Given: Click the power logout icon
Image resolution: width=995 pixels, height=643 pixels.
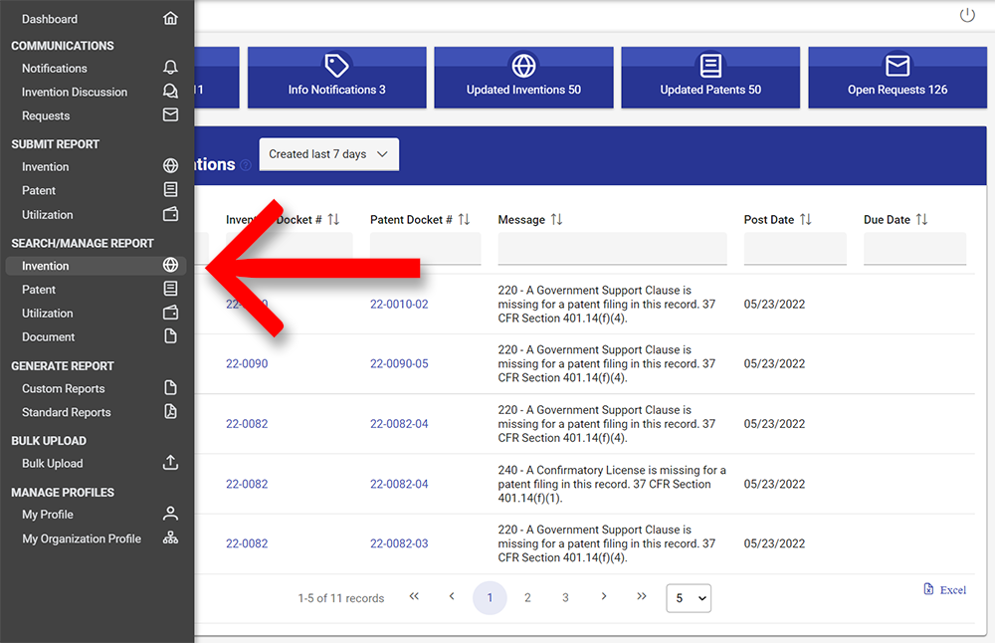Looking at the screenshot, I should (x=967, y=15).
